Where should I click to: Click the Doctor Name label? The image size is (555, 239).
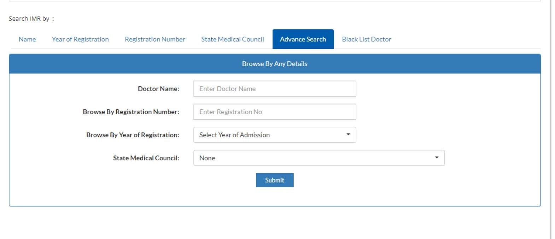point(158,89)
